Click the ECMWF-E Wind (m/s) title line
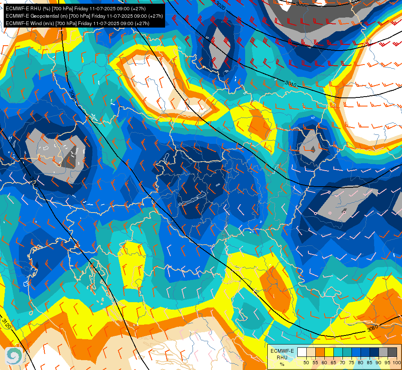The image size is (402, 370). (x=78, y=23)
